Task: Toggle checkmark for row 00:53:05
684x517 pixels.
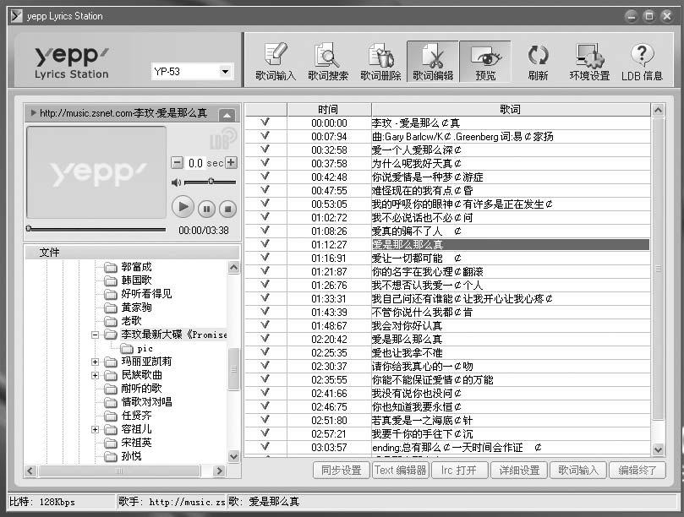Action: (265, 204)
